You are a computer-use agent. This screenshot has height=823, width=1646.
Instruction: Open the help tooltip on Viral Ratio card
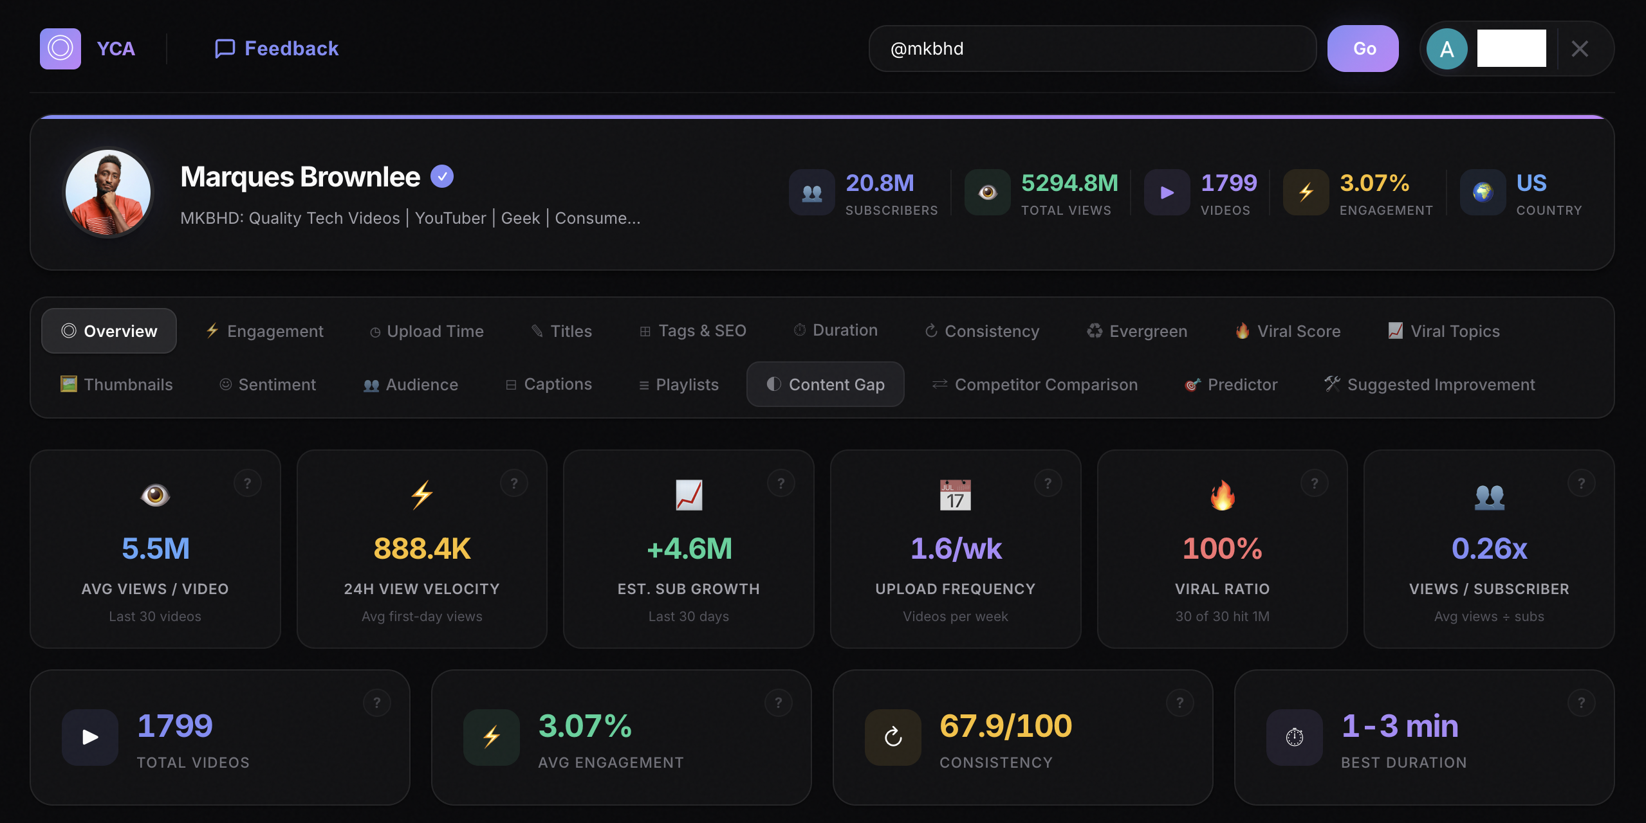[x=1314, y=482]
